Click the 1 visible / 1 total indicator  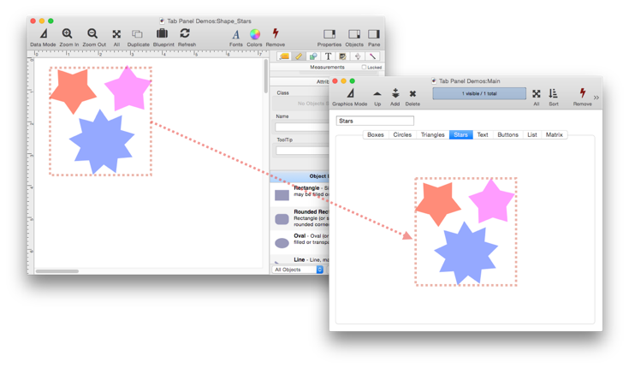pyautogui.click(x=479, y=93)
